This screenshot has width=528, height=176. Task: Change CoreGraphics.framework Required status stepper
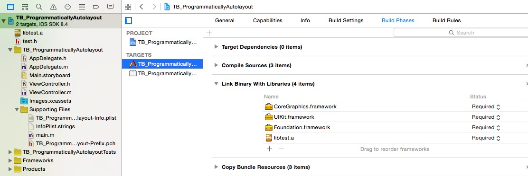(499, 106)
